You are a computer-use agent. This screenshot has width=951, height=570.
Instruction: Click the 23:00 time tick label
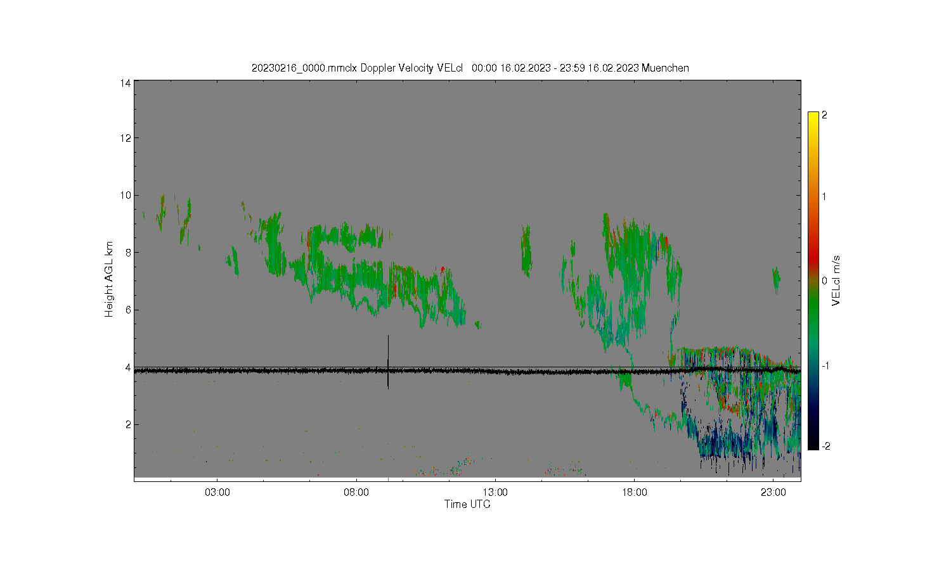(x=773, y=492)
